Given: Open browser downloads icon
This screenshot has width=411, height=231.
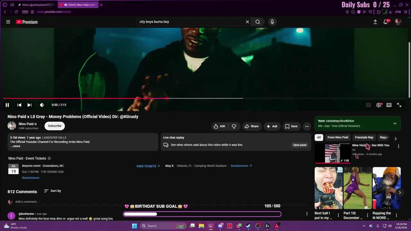Looking at the screenshot, I should coord(390,12).
